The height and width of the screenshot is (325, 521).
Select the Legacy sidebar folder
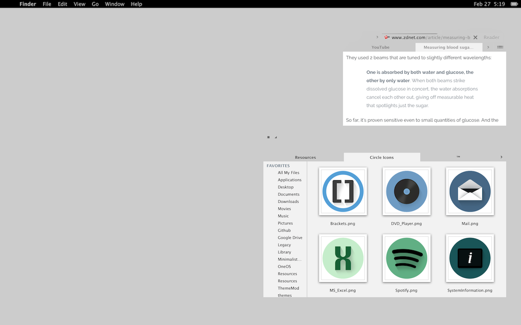click(285, 245)
